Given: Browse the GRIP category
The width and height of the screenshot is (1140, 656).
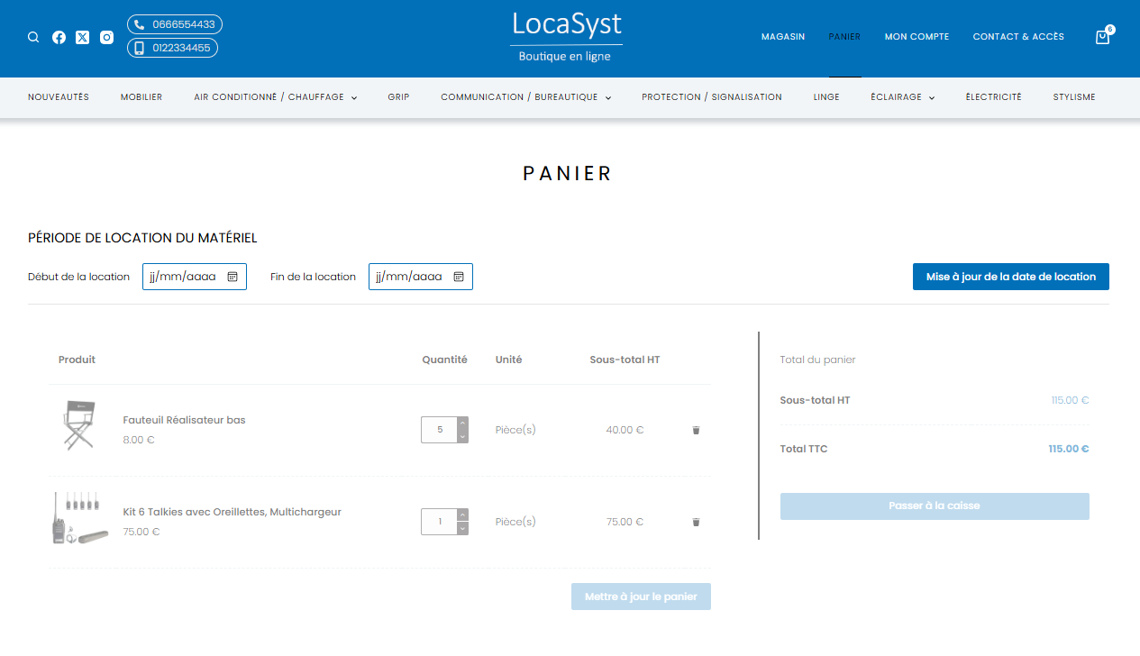Looking at the screenshot, I should click(x=398, y=97).
